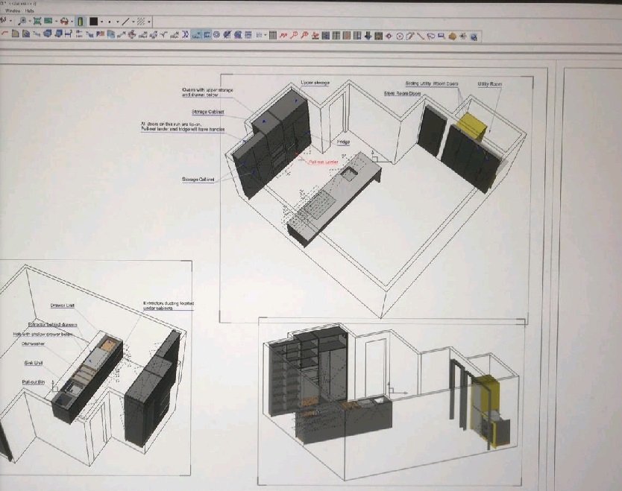Screen dimensions: 622x491
Task: Open the Help menu
Action: coord(30,10)
